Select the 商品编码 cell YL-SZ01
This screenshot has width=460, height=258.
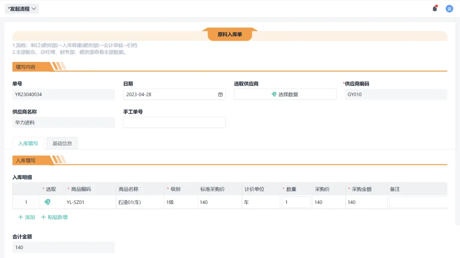89,202
